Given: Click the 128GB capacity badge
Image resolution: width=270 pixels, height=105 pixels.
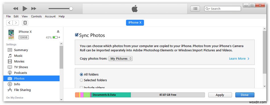Looking at the screenshot, I should tap(24, 37).
